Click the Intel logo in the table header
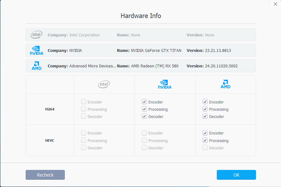 coord(104,84)
